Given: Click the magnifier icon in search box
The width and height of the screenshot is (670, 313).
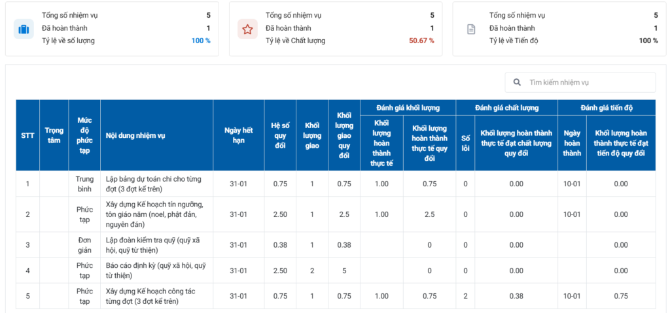Looking at the screenshot, I should (x=517, y=82).
